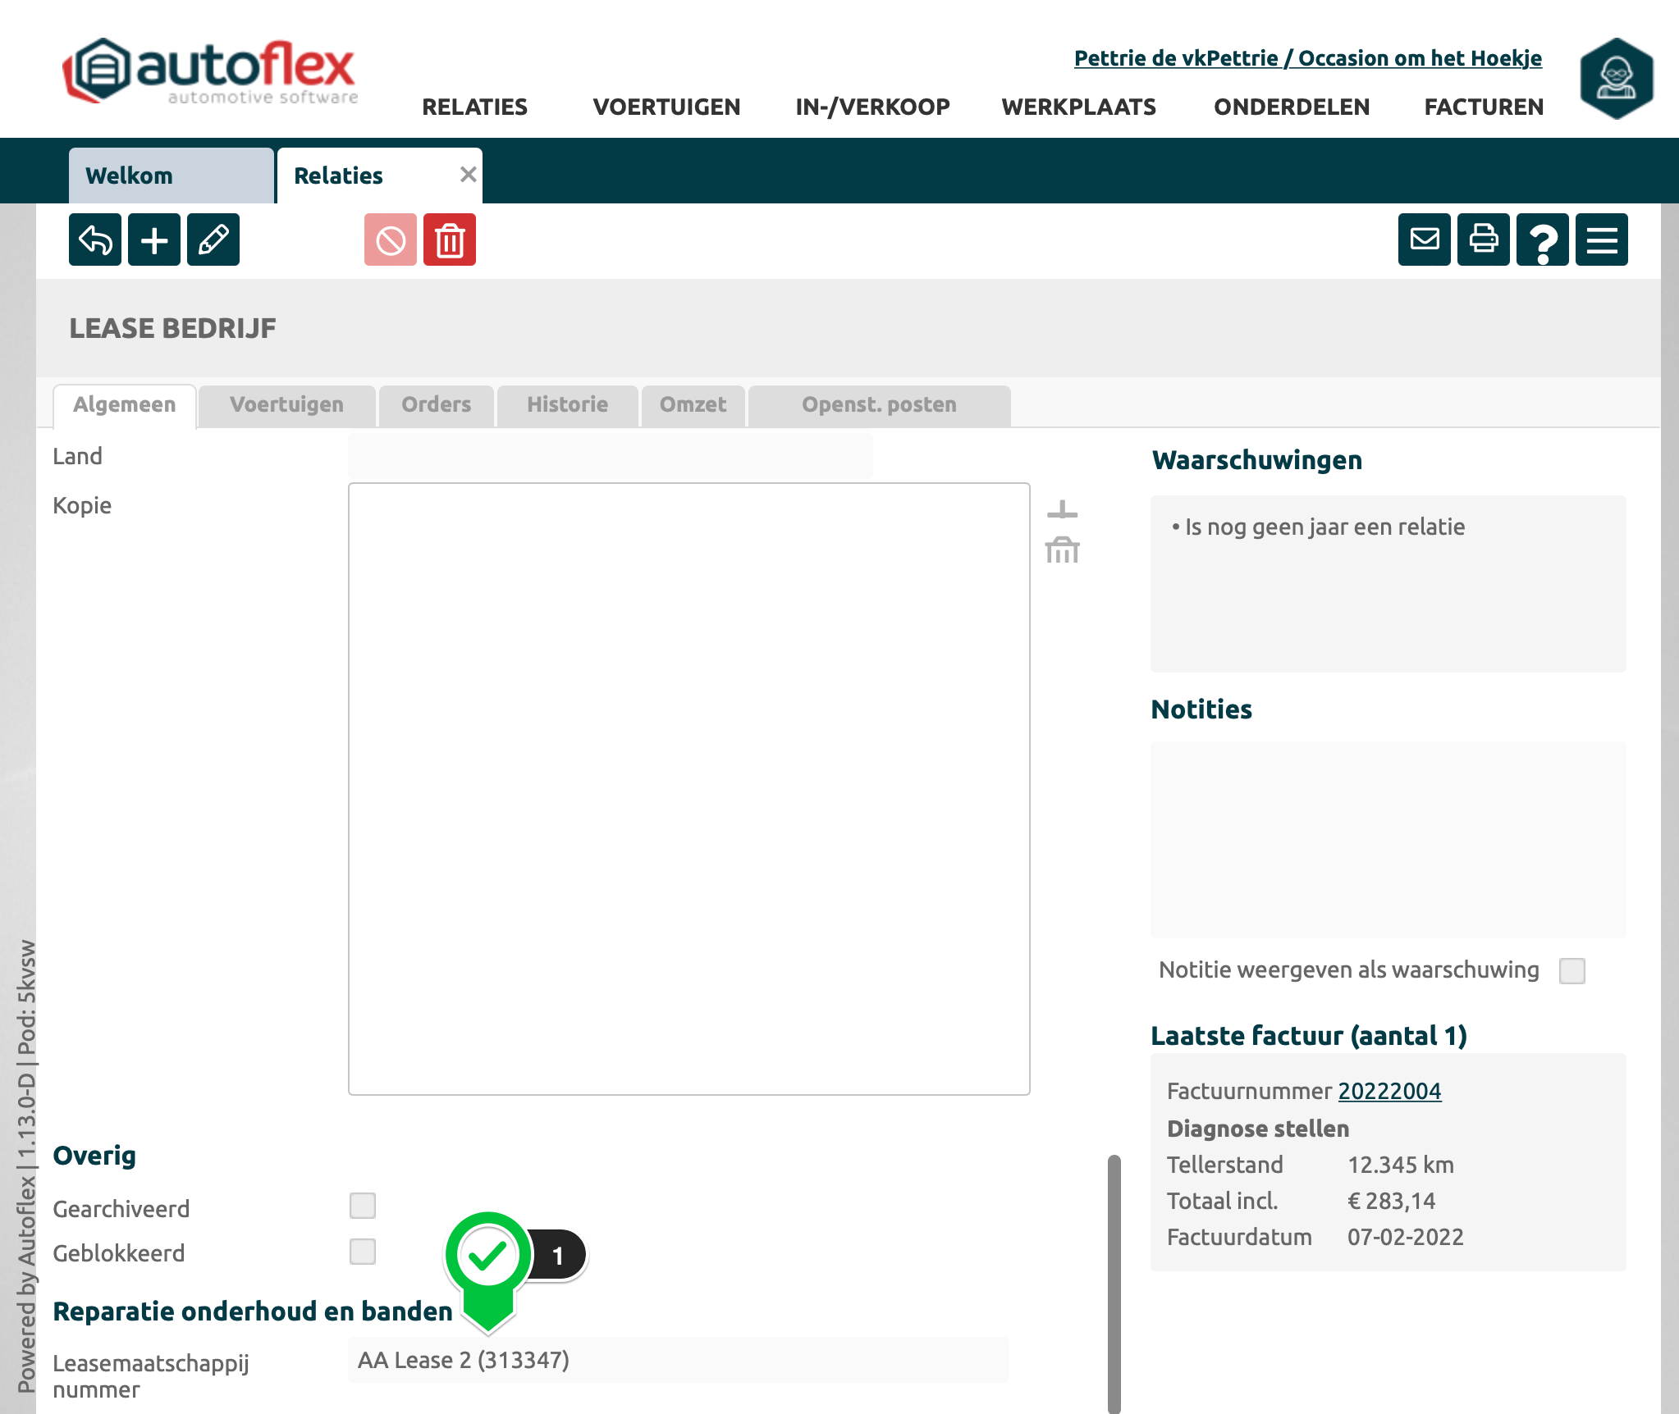
Task: Open the WERKPLAATS menu
Action: [x=1078, y=107]
